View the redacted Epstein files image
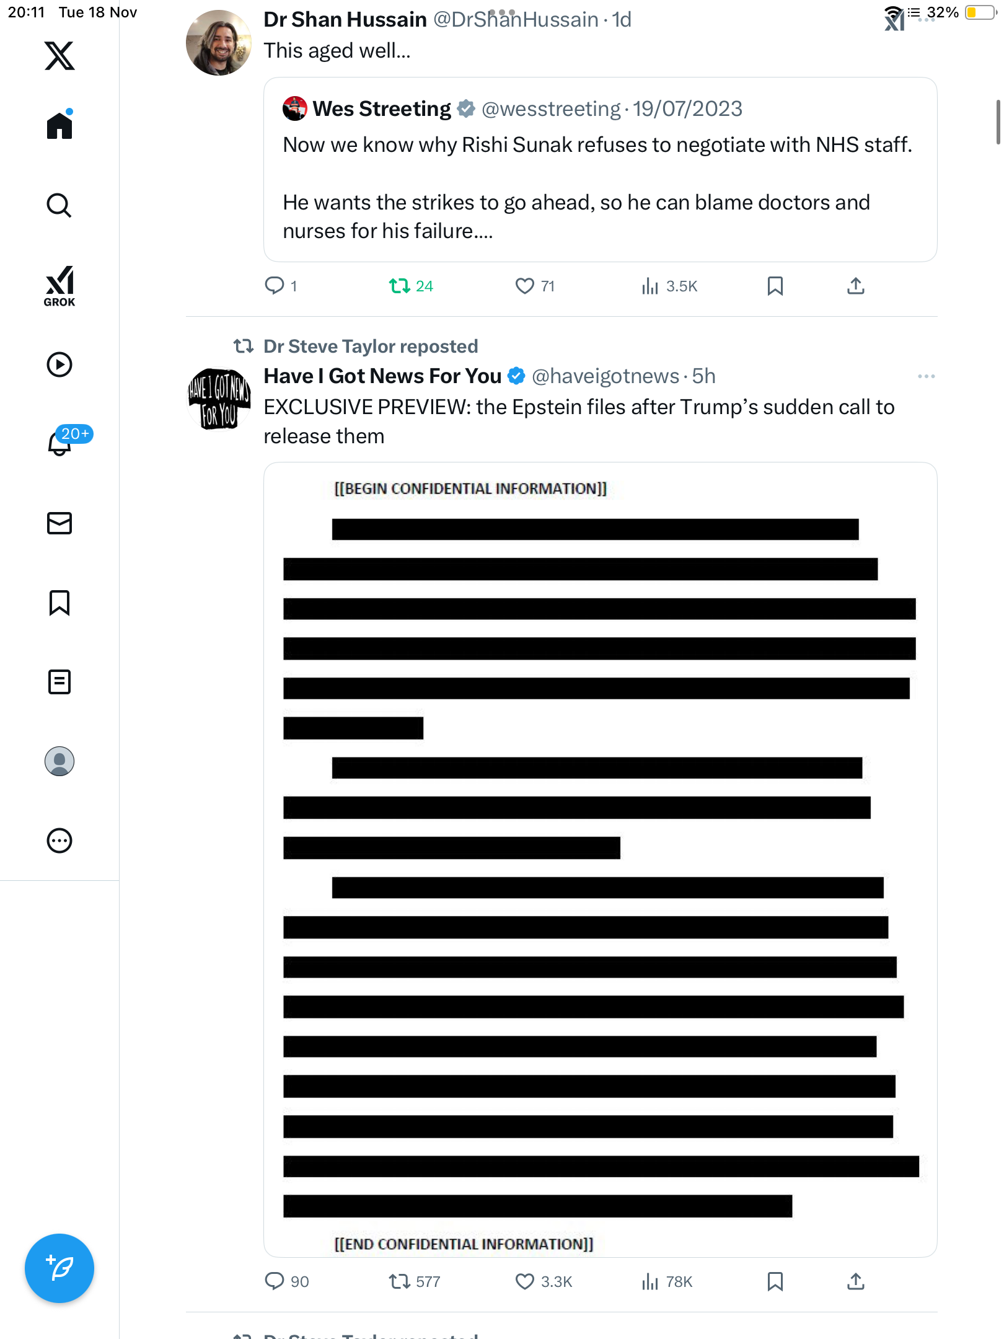Viewport: 1004px width, 1339px height. tap(600, 859)
